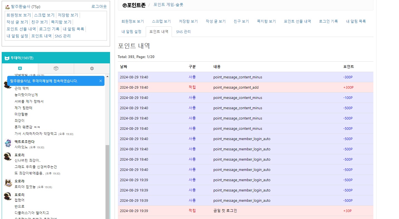
Task: Click the 내용 column header
Action: coord(217,67)
